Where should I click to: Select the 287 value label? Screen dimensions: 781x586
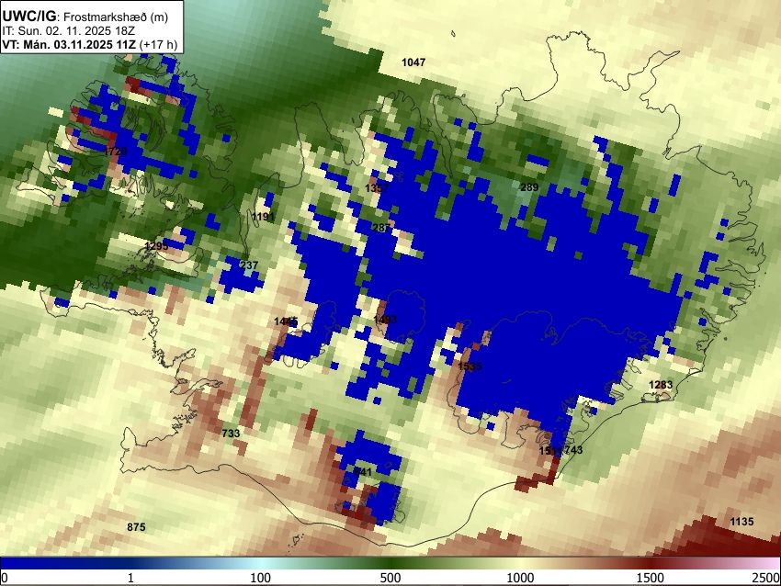(381, 228)
